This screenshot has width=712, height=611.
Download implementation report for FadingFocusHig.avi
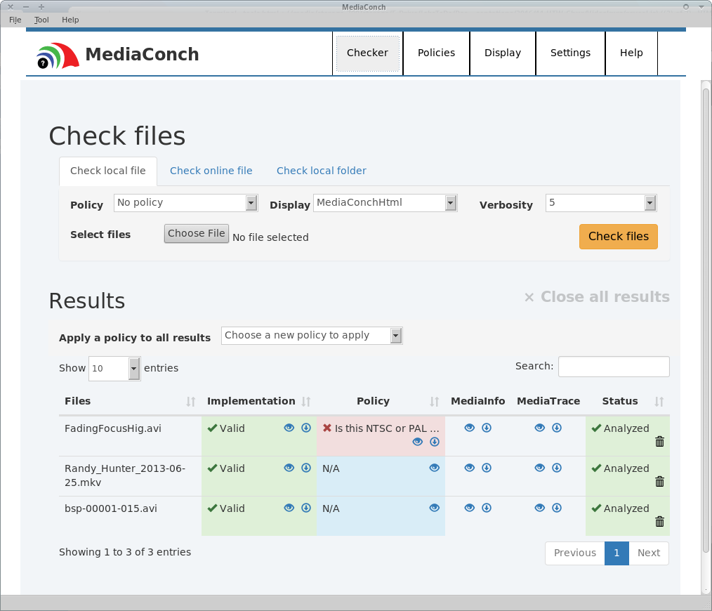pos(306,428)
